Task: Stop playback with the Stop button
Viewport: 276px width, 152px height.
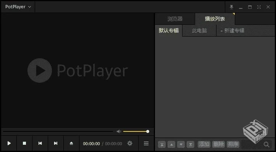Action: coord(24,143)
